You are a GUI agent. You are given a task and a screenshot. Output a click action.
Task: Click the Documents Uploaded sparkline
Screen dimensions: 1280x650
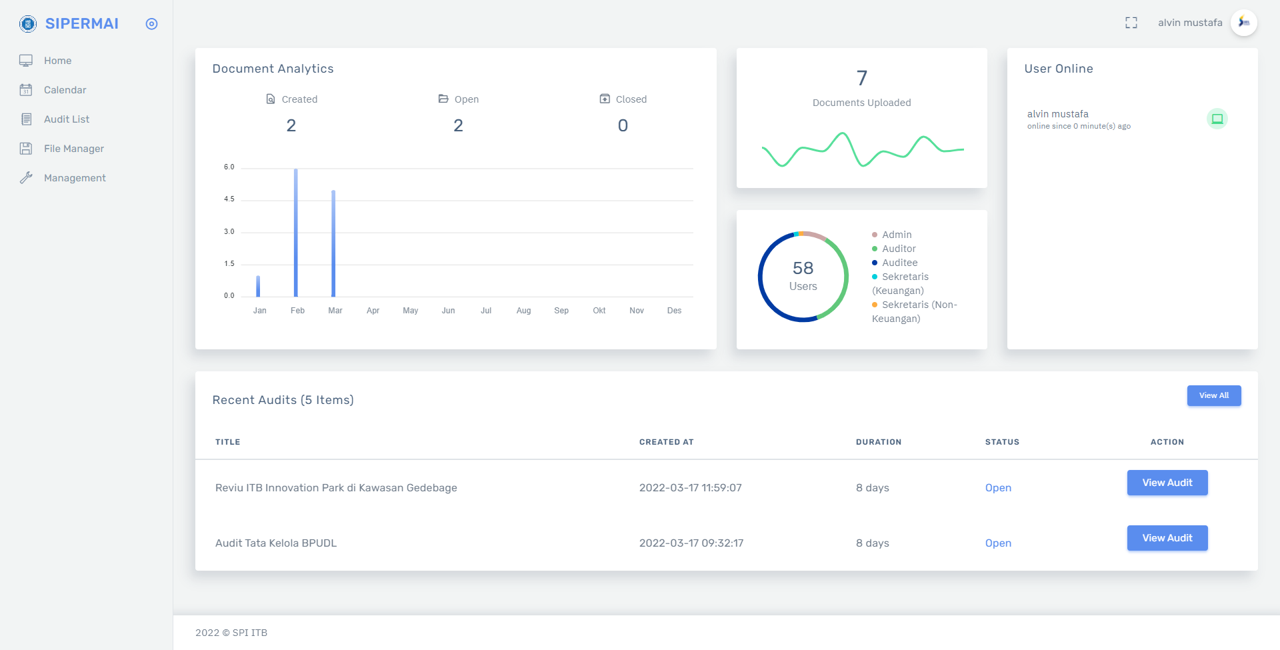863,149
